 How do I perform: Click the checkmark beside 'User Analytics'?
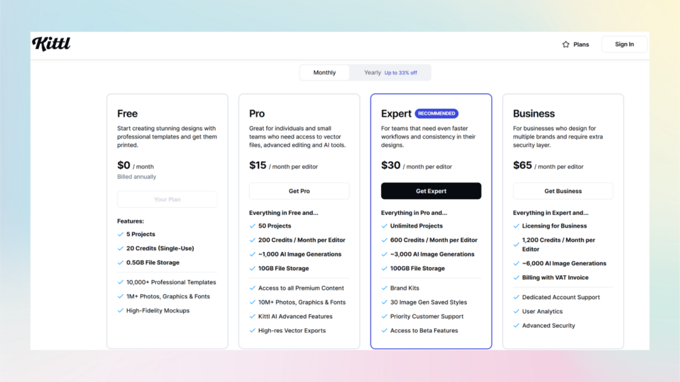(516, 312)
